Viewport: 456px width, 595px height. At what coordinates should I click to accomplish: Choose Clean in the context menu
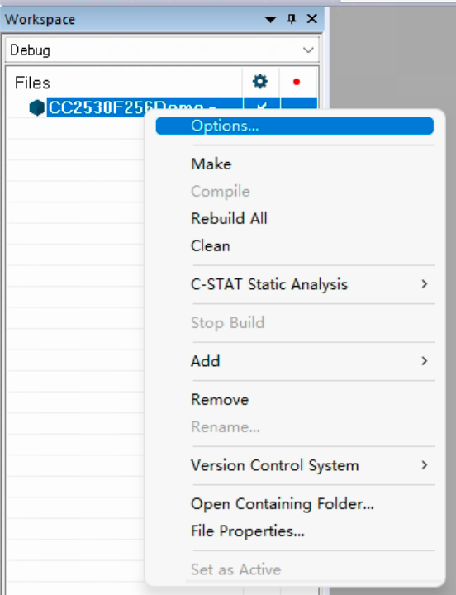tap(295, 246)
